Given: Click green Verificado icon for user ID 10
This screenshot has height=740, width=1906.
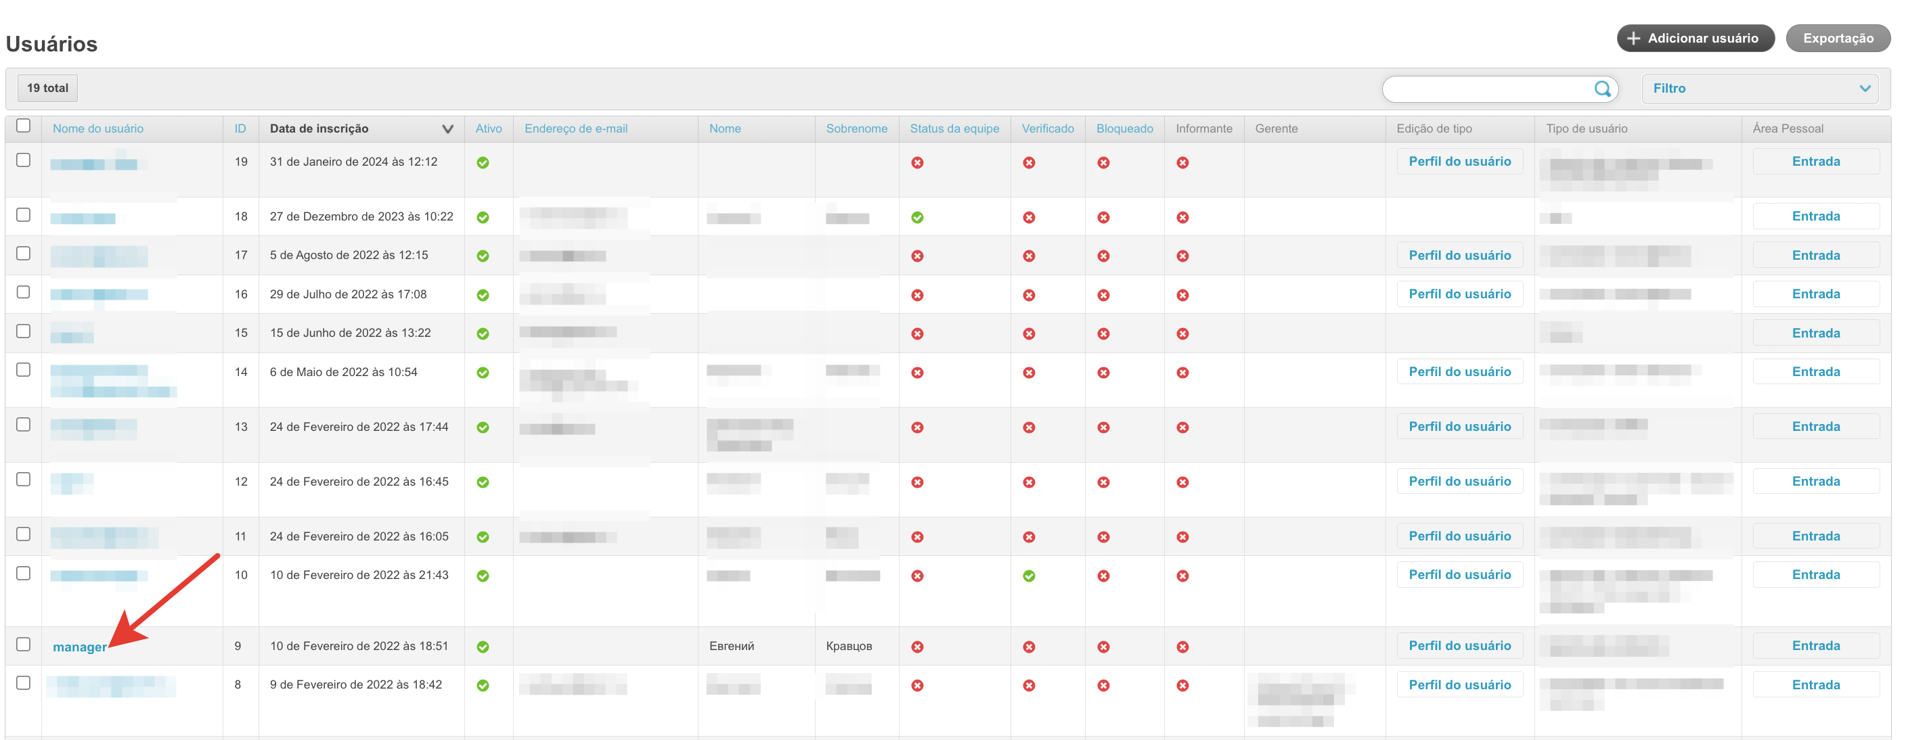Looking at the screenshot, I should (x=1029, y=576).
